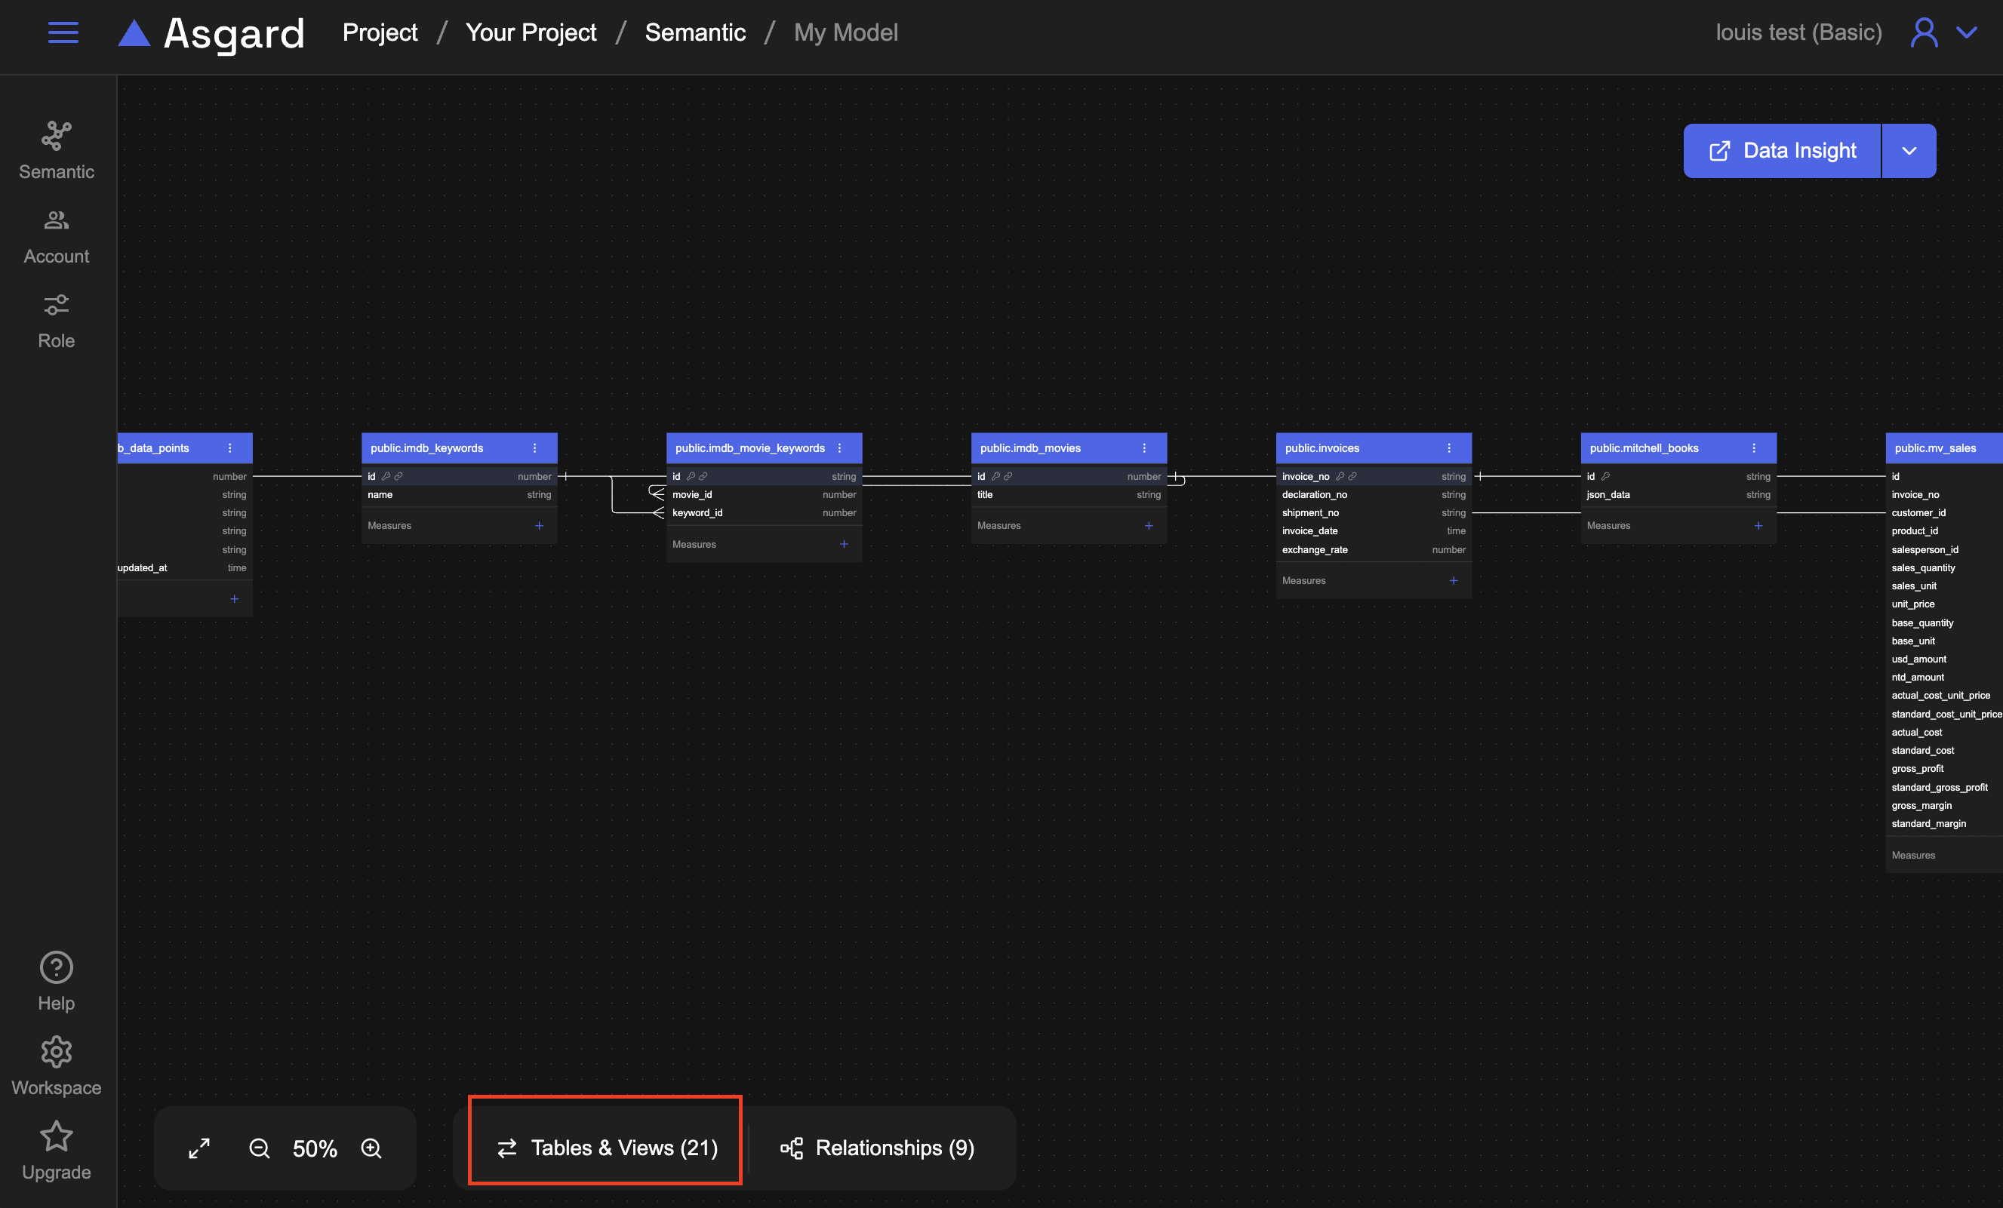Open Workspace gear settings
The height and width of the screenshot is (1208, 2003).
56,1051
